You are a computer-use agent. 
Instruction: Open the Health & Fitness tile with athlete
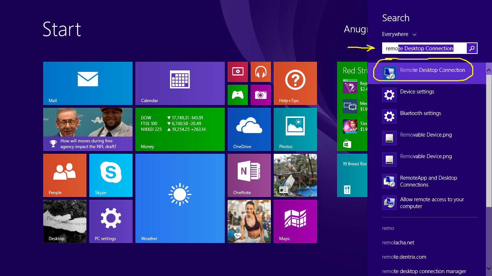pyautogui.click(x=249, y=221)
